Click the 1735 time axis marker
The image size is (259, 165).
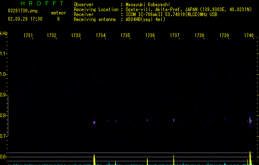[125, 35]
